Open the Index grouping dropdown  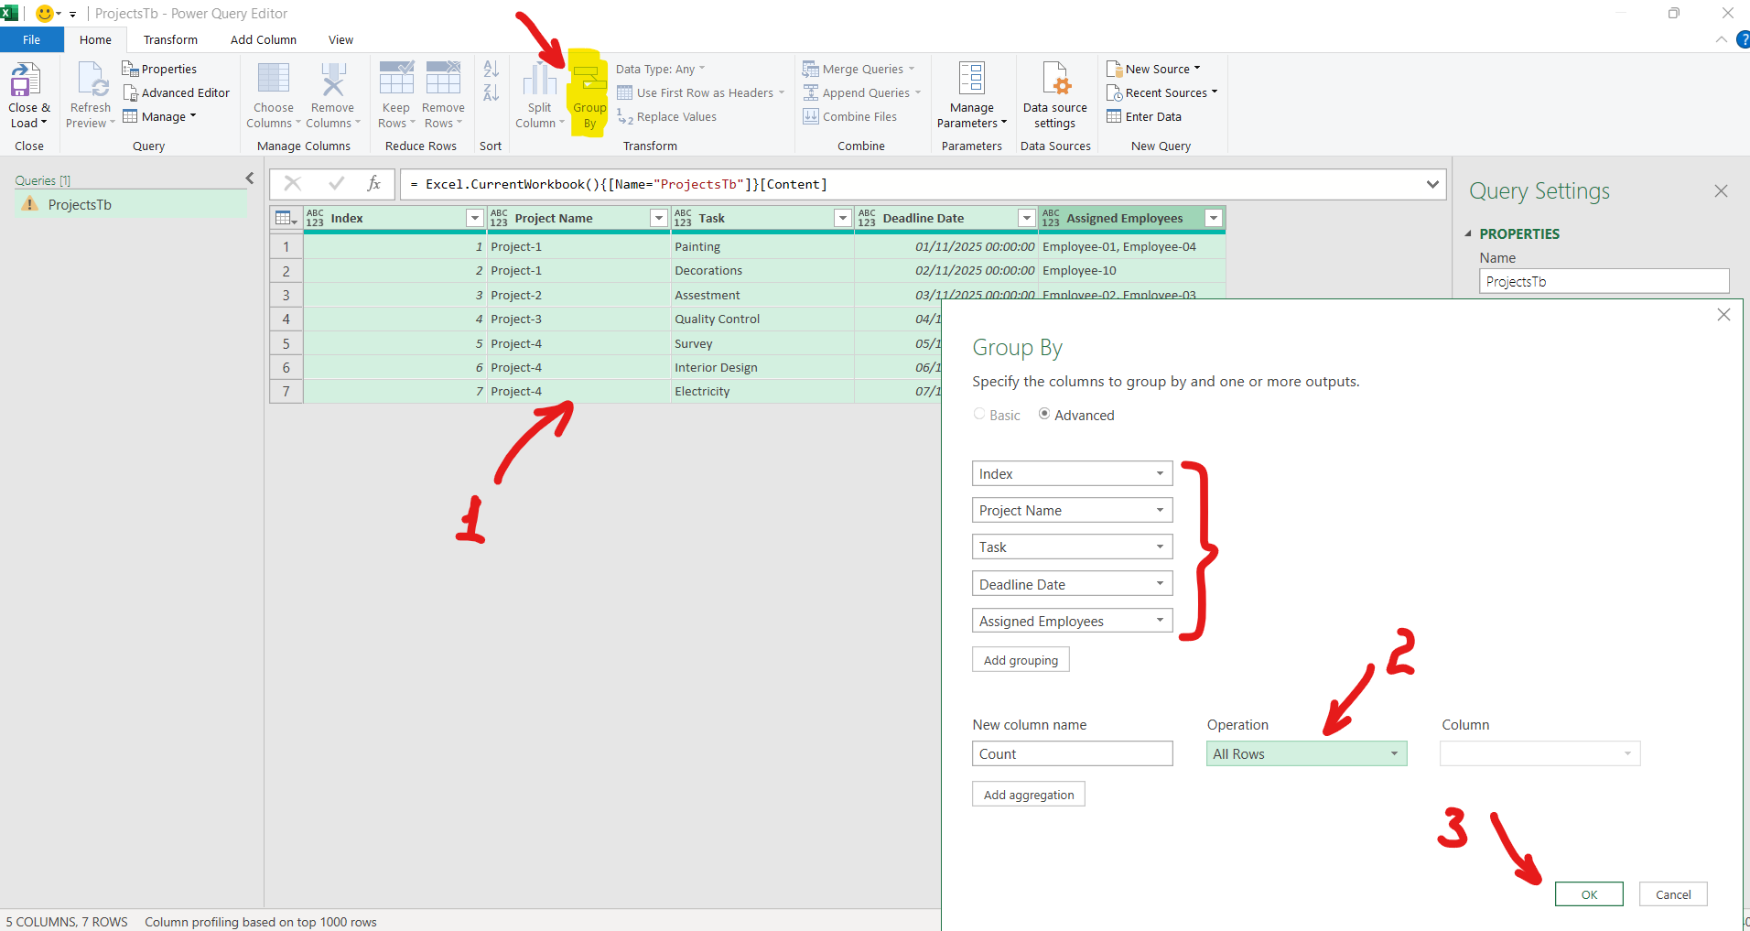1072,473
